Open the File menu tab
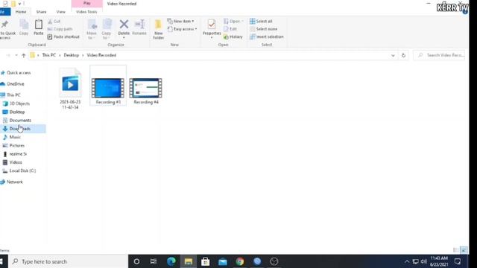The image size is (477, 268). point(4,12)
